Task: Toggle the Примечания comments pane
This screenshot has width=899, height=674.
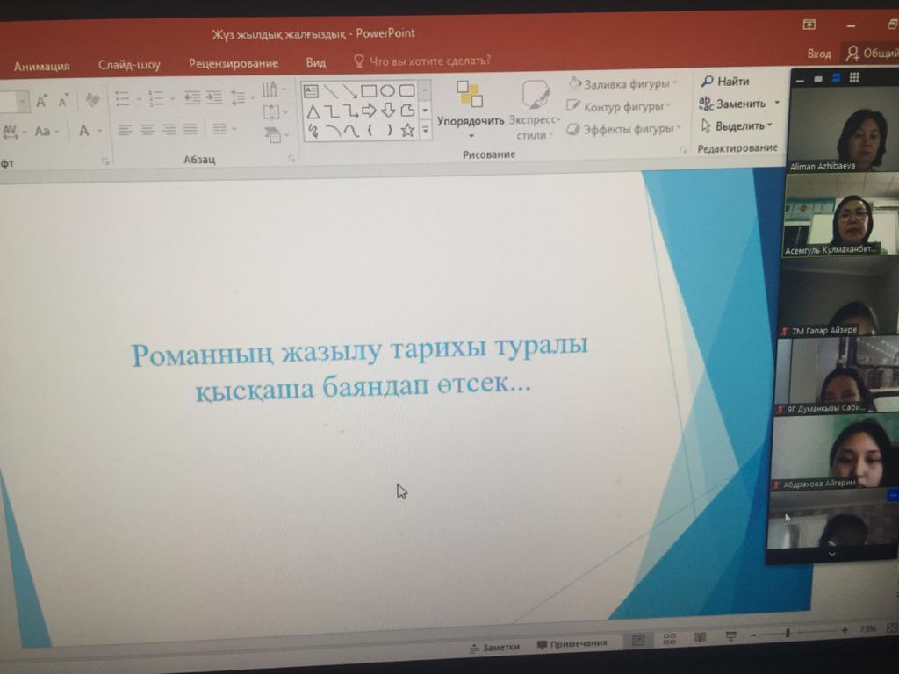Action: [571, 643]
